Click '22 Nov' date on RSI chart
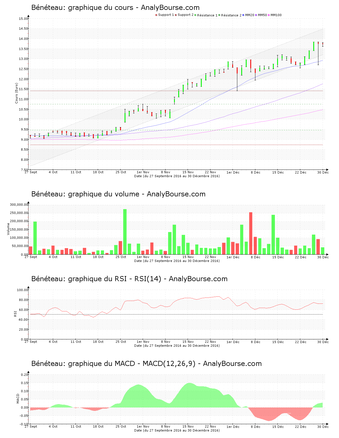 pos(210,342)
